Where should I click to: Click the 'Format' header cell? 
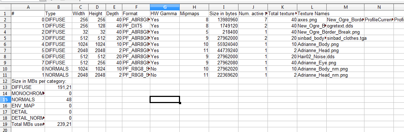pyautogui.click(x=136, y=13)
